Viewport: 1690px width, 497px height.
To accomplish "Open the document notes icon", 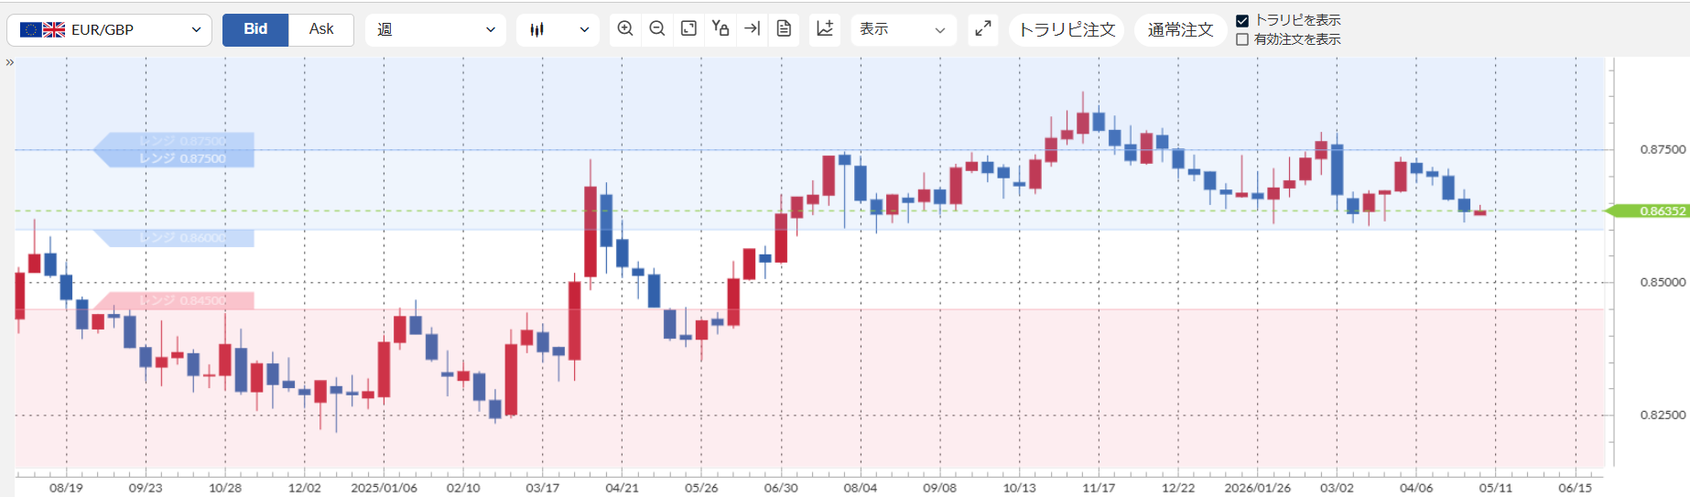I will (784, 29).
